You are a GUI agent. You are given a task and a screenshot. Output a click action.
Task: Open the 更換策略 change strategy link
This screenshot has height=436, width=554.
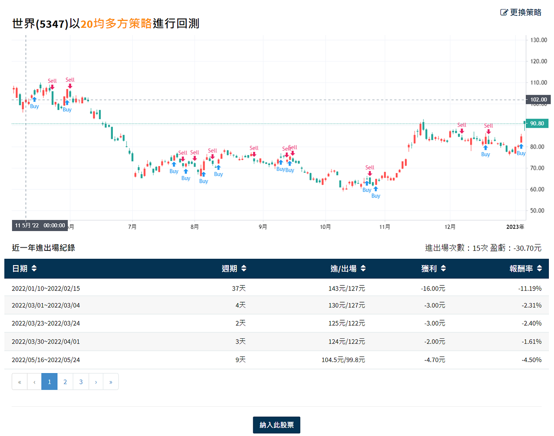coord(521,12)
